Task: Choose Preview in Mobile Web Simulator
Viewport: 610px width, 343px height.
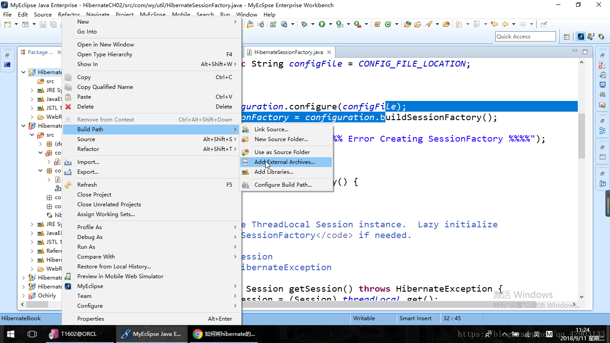Action: pos(151,276)
